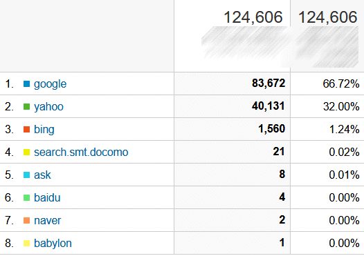Click the pale yellow swatch beside babylon
Viewport: 364px width, 256px height.
pos(27,244)
